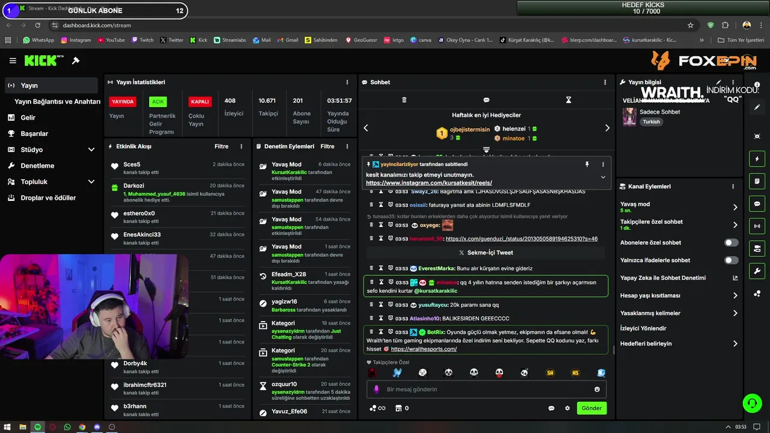Click İzleyici Yönlendir option
770x433 pixels.
click(x=643, y=328)
